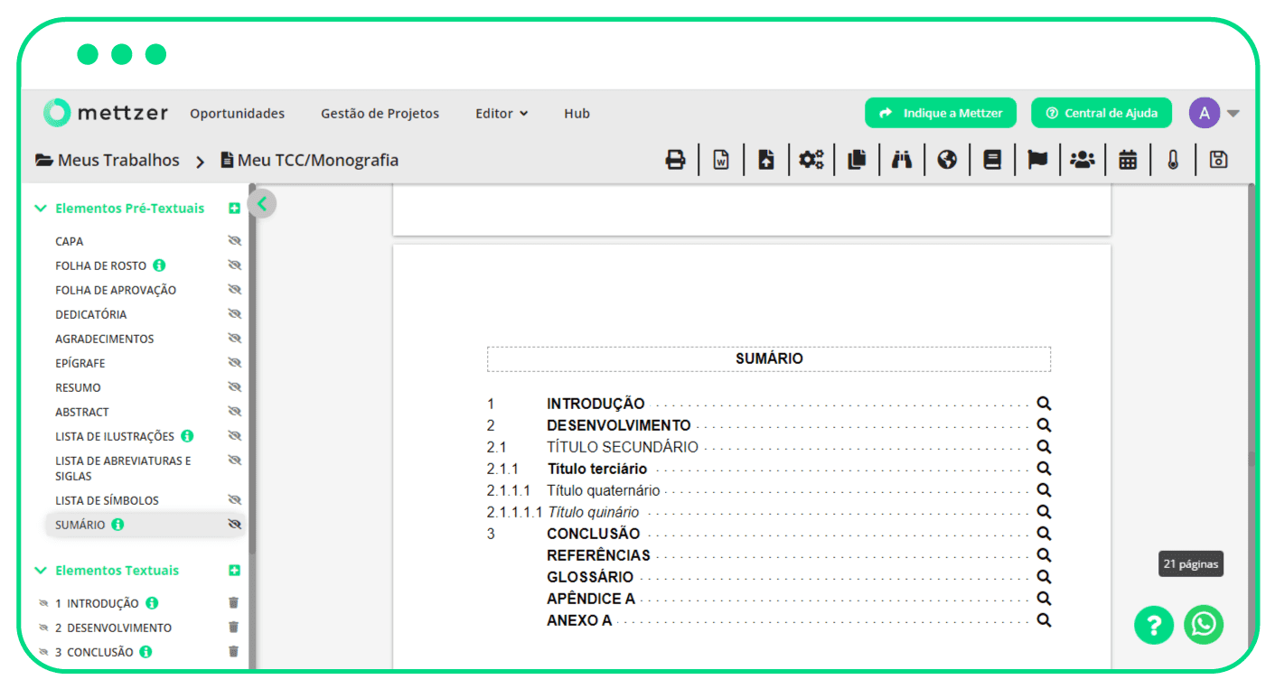Click the SUMÁRIO title box on page
1275x689 pixels.
tap(769, 358)
